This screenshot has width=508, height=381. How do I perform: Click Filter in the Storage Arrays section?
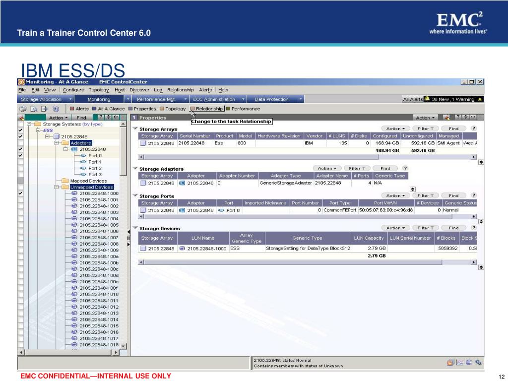(425, 128)
